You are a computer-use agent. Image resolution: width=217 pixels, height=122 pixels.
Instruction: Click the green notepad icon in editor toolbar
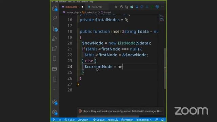tap(132, 7)
